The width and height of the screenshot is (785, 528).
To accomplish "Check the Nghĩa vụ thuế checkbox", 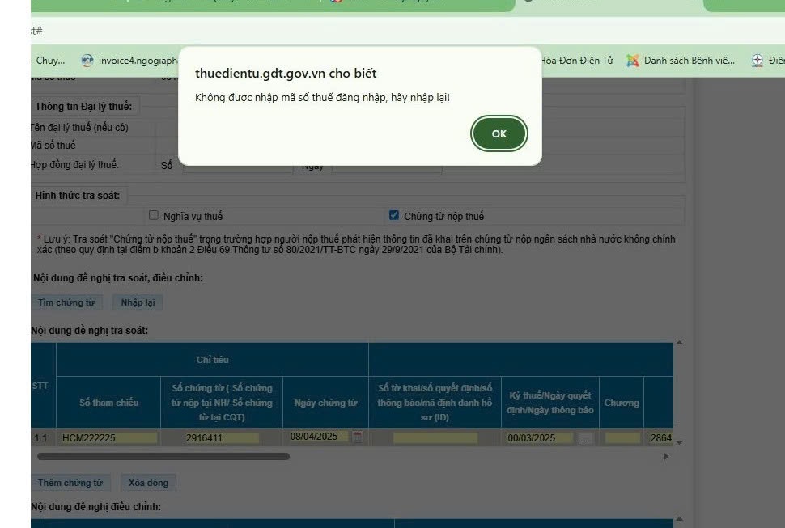I will [155, 216].
